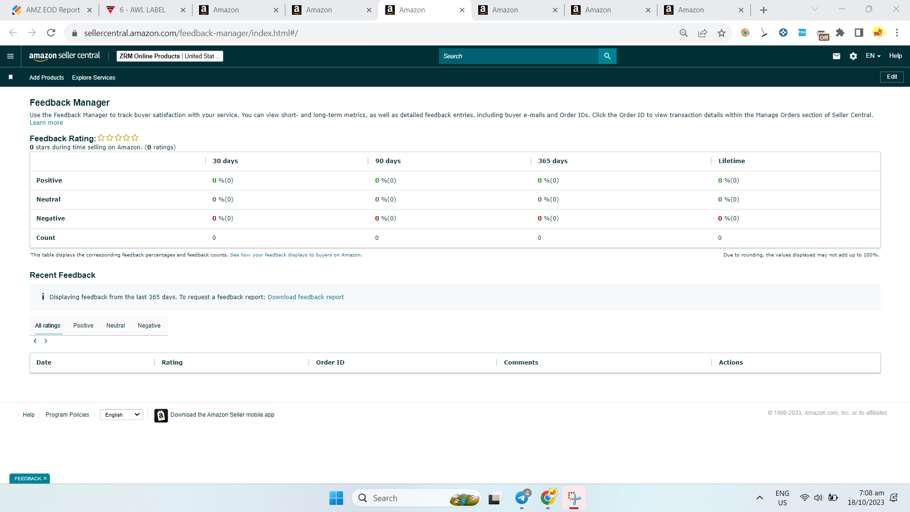The height and width of the screenshot is (512, 910).
Task: Click the ENG US language indicator
Action: coord(783,498)
